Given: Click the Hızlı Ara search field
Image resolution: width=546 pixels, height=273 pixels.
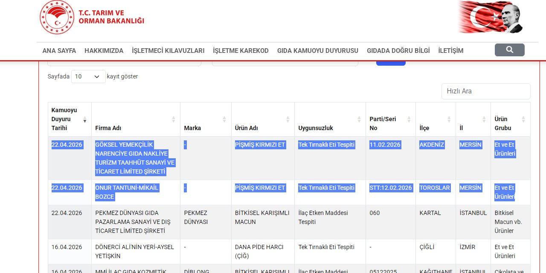Looking at the screenshot, I should (x=486, y=91).
